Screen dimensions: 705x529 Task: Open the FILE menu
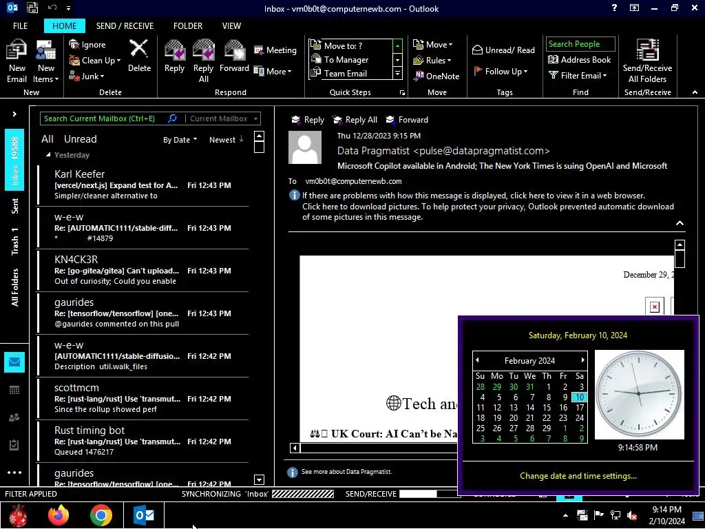pyautogui.click(x=20, y=26)
